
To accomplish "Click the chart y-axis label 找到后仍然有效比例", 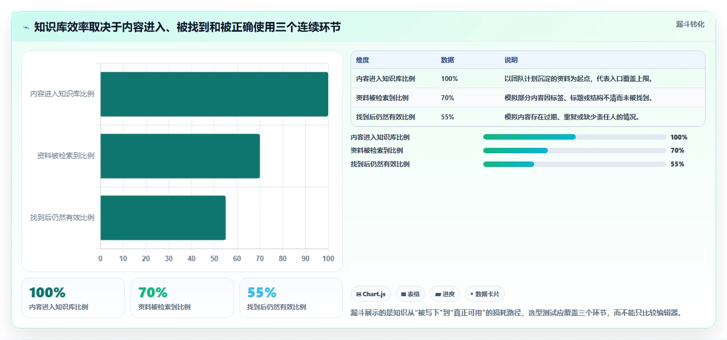I will (x=62, y=218).
